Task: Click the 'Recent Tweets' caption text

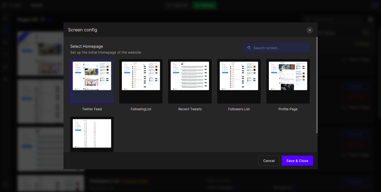Action: (x=190, y=109)
